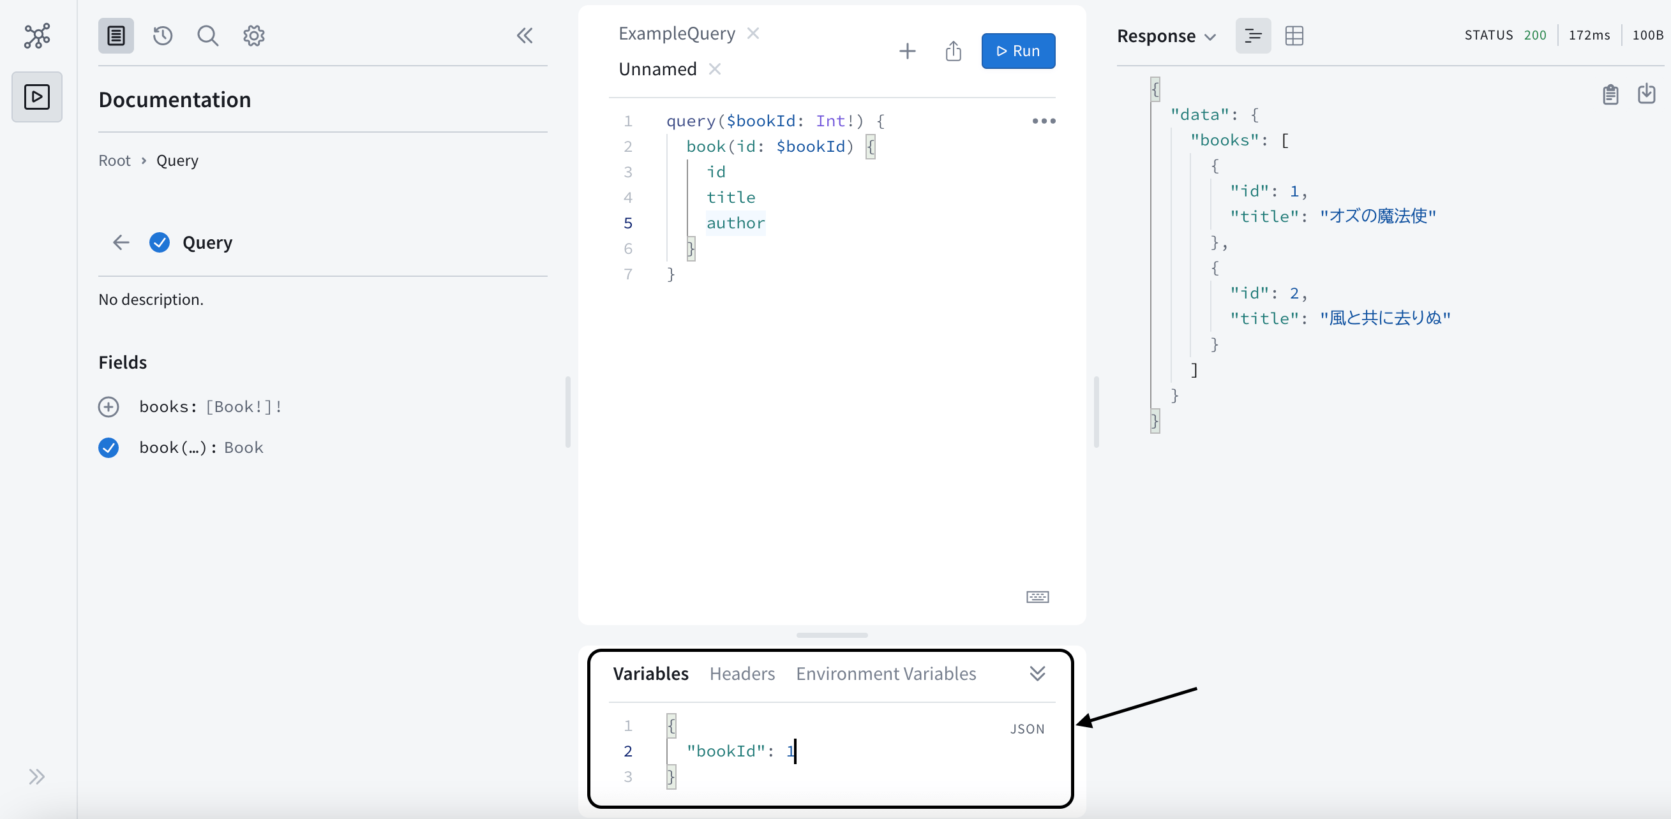Add a new operation tab with plus
This screenshot has height=819, width=1671.
pyautogui.click(x=908, y=50)
